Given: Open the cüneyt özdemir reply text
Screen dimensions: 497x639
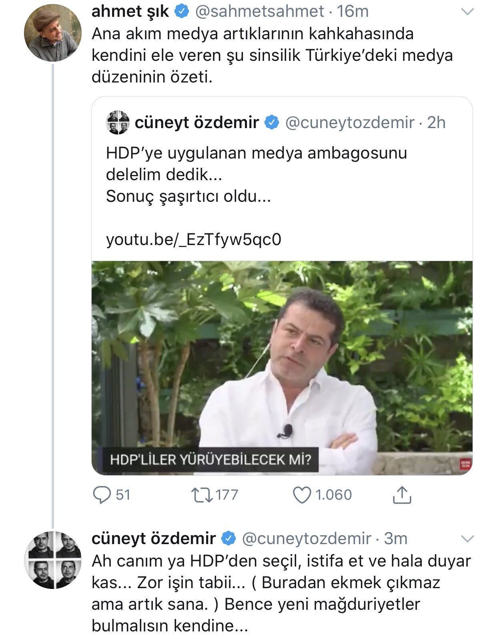Looking at the screenshot, I should click(x=281, y=593).
